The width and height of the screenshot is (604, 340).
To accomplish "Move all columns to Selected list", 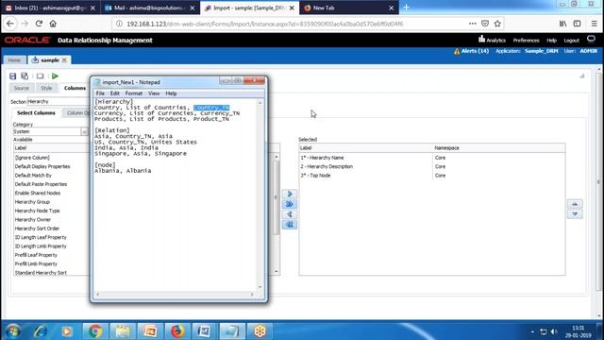I will tap(290, 204).
